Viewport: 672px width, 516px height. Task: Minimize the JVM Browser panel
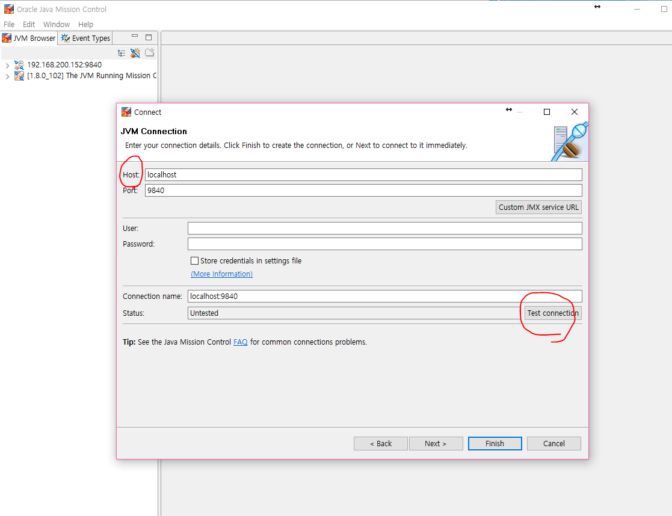tap(135, 37)
